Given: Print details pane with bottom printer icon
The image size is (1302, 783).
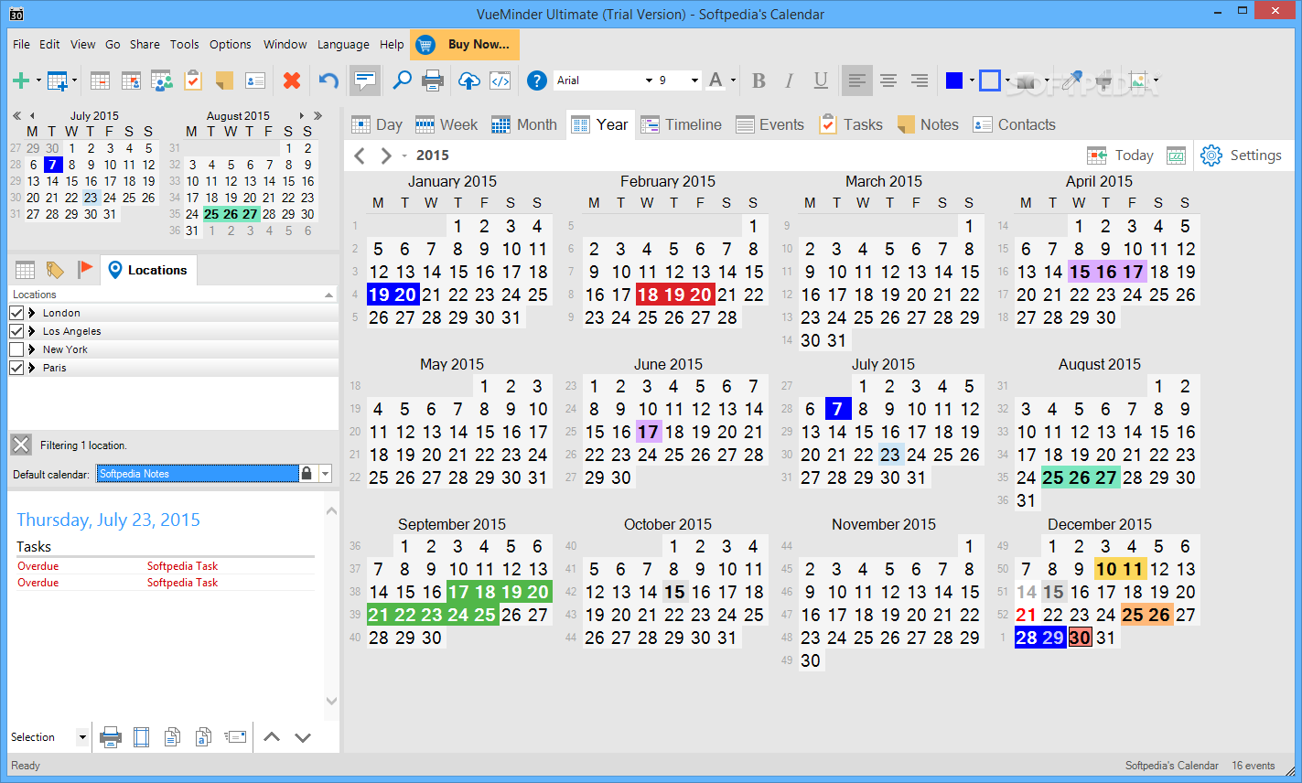Looking at the screenshot, I should click(x=110, y=736).
